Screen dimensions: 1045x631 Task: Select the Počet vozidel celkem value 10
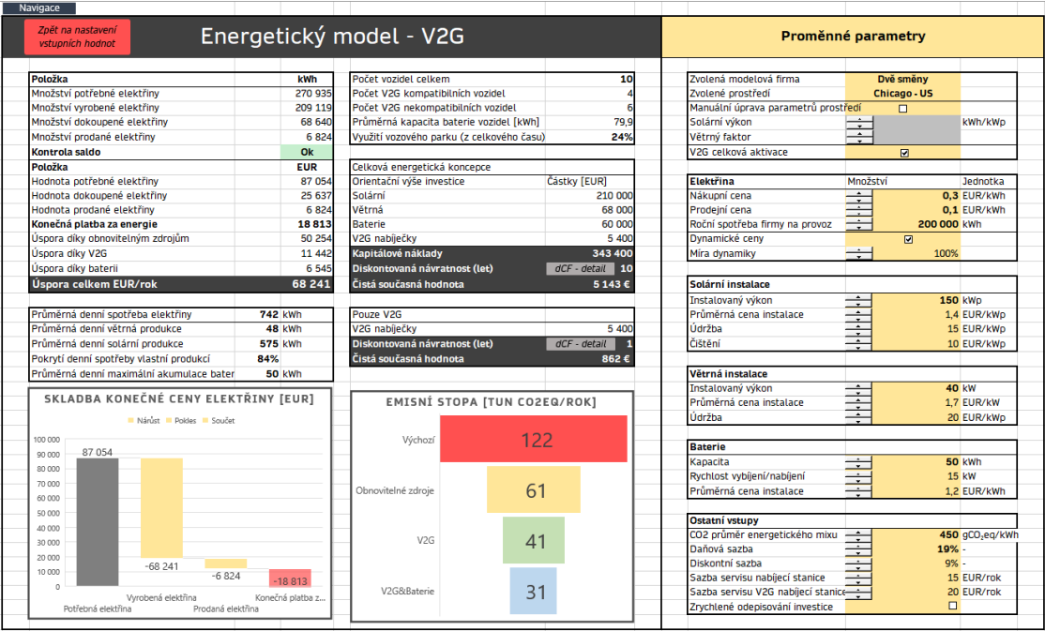pos(627,79)
